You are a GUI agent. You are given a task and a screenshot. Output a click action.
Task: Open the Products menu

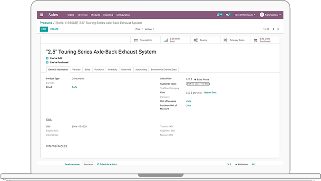click(x=96, y=15)
